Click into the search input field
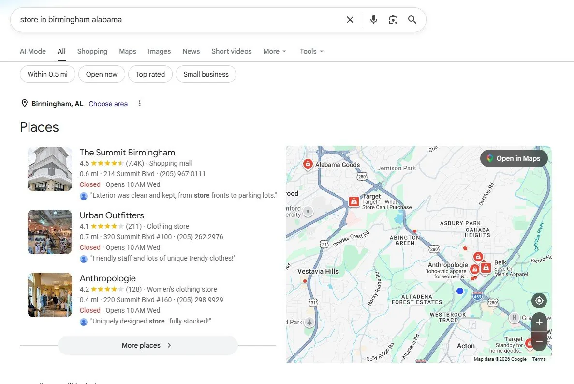Screen dimensions: 574x384 click(x=179, y=20)
